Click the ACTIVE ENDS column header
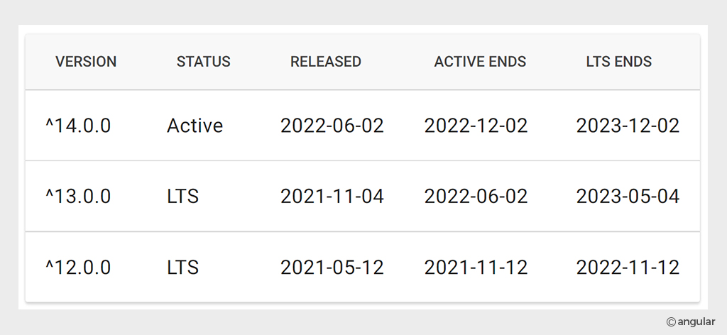 (480, 62)
